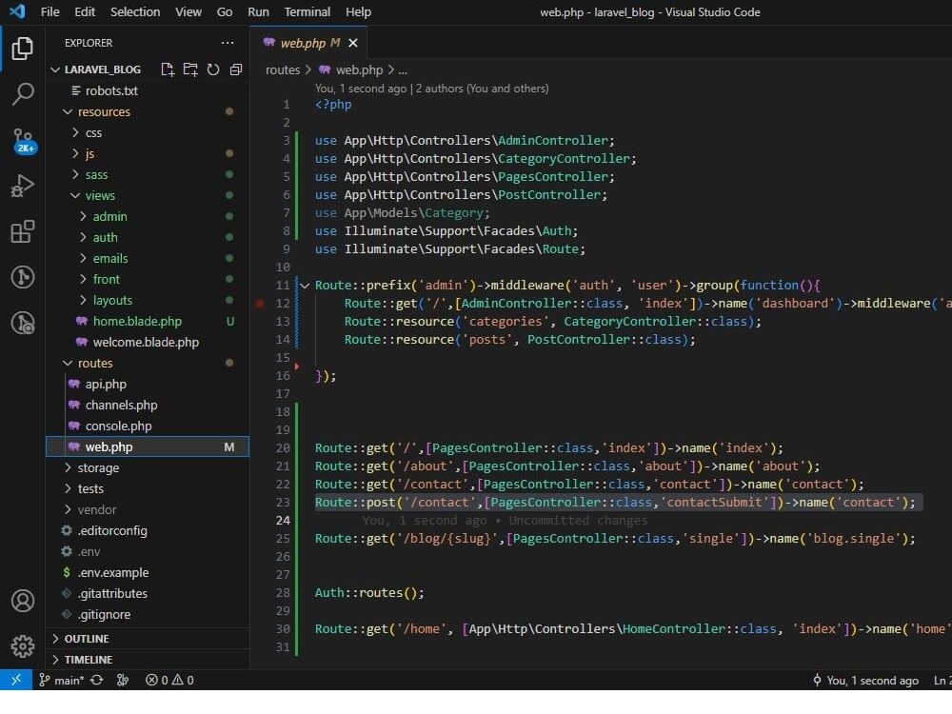Open the Search view icon
Viewport: 952px width, 714px height.
point(23,94)
